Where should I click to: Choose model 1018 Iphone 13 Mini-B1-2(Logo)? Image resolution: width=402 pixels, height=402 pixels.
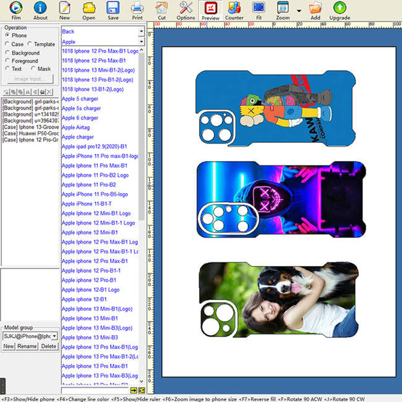pyautogui.click(x=98, y=70)
